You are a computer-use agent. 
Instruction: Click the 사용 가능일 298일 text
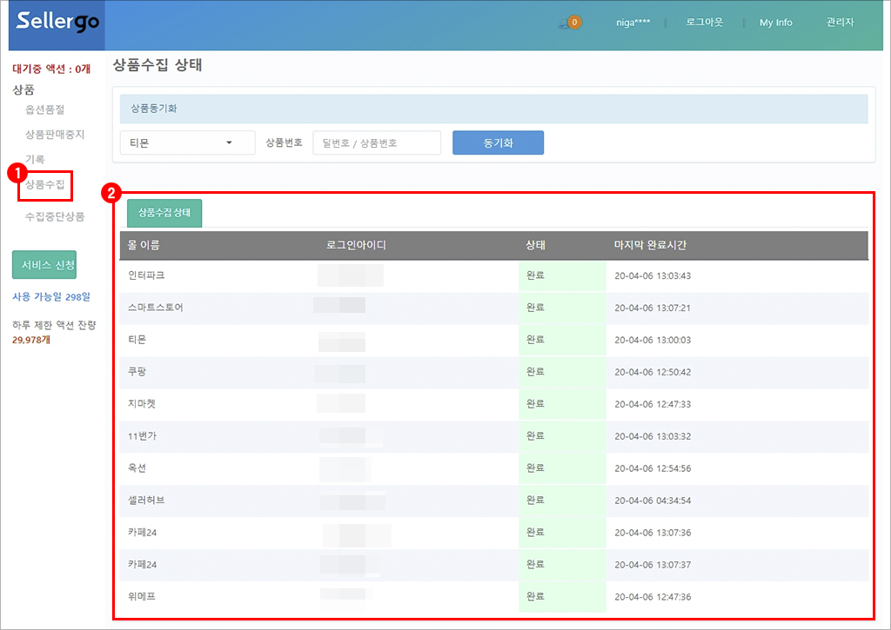pyautogui.click(x=51, y=297)
